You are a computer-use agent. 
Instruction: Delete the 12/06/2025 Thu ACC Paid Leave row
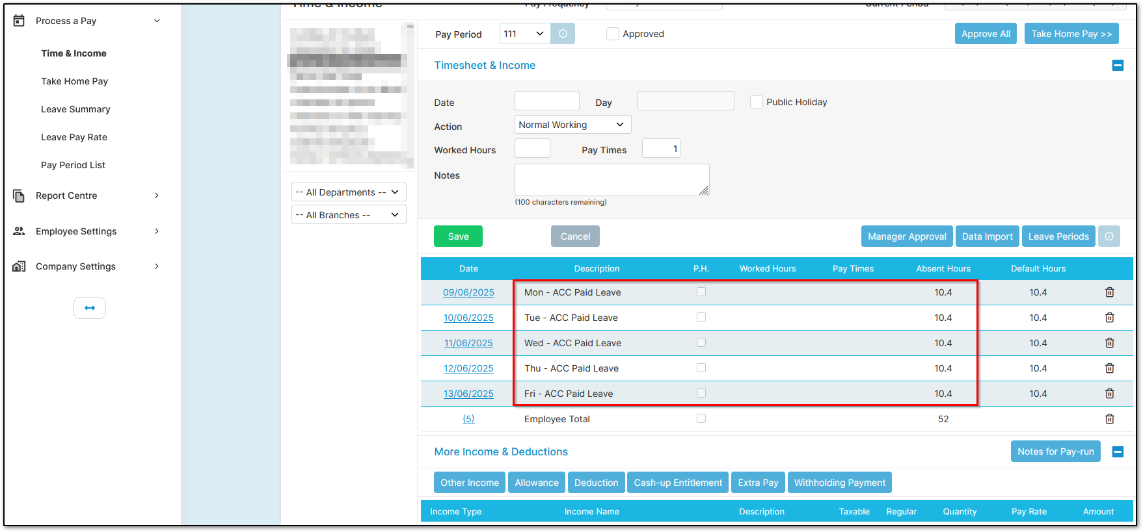[1110, 368]
